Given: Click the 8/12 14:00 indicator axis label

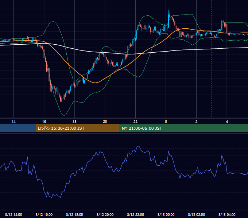Looking at the screenshot, I should click(x=13, y=214).
